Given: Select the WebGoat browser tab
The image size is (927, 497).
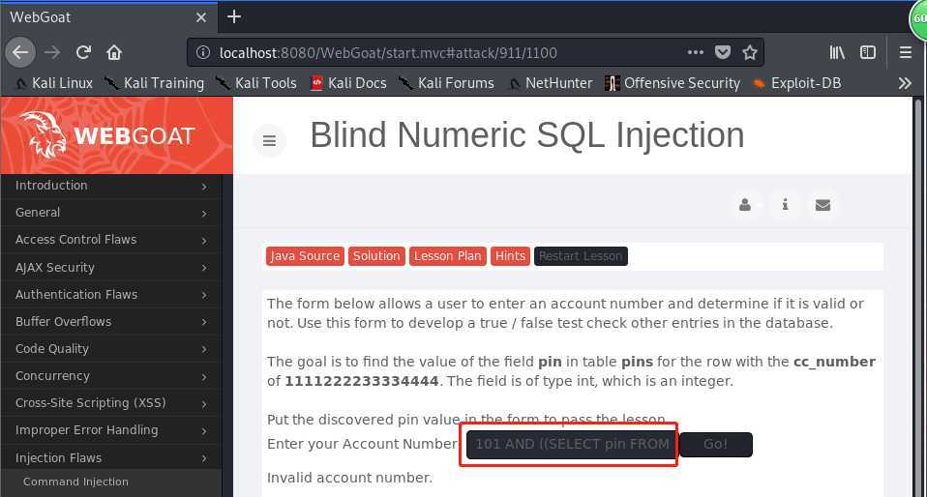Looking at the screenshot, I should (x=109, y=17).
